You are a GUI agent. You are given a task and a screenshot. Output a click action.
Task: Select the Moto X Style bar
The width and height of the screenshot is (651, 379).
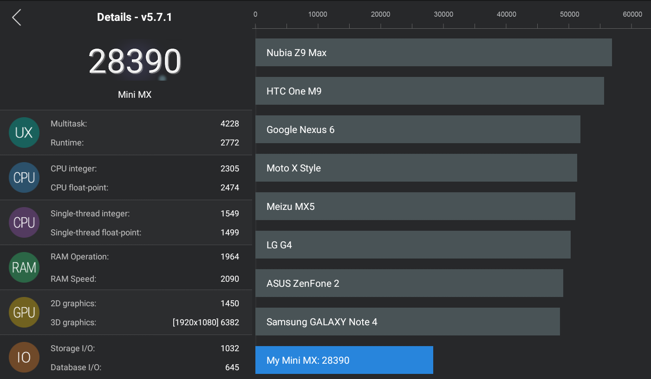[416, 168]
